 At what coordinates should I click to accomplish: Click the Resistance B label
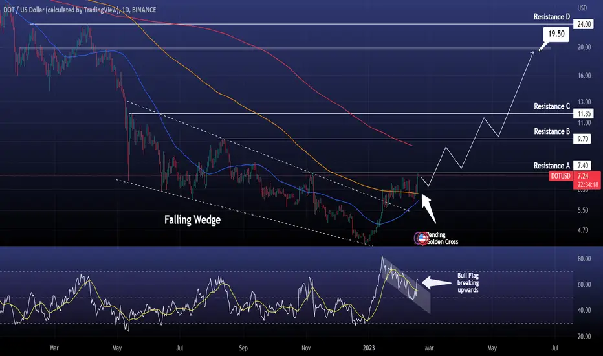[551, 131]
